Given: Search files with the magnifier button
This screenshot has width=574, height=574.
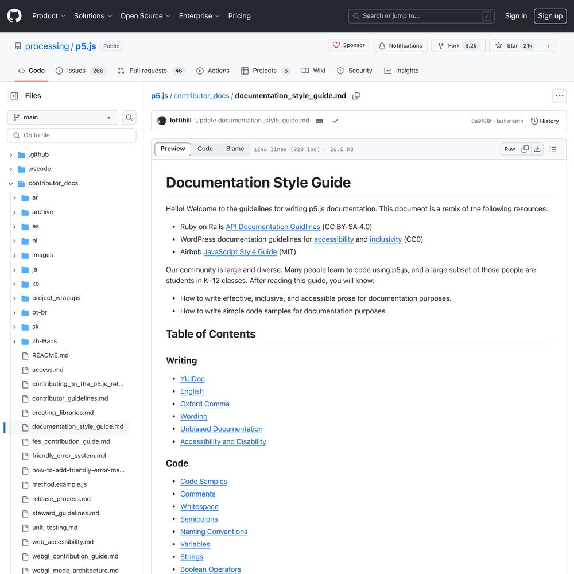Looking at the screenshot, I should pyautogui.click(x=129, y=118).
